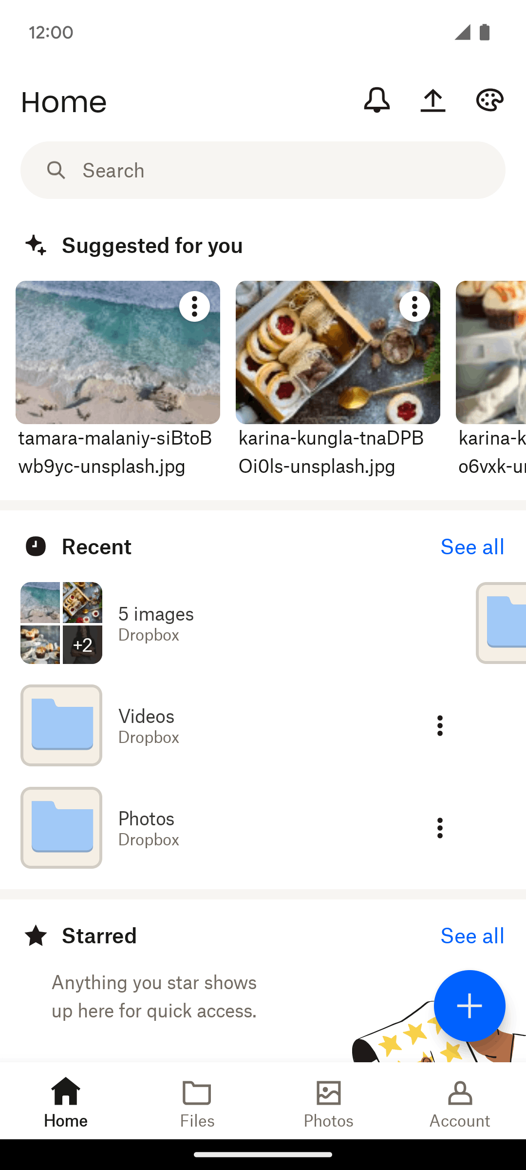Tap the blue plus create button

pos(470,1006)
